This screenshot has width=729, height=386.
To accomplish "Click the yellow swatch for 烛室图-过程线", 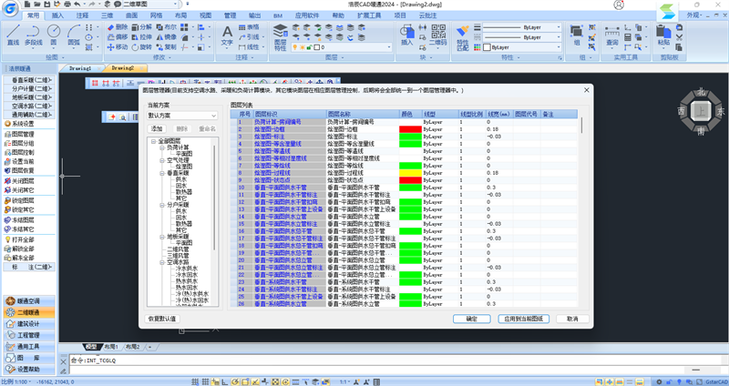I will point(410,172).
